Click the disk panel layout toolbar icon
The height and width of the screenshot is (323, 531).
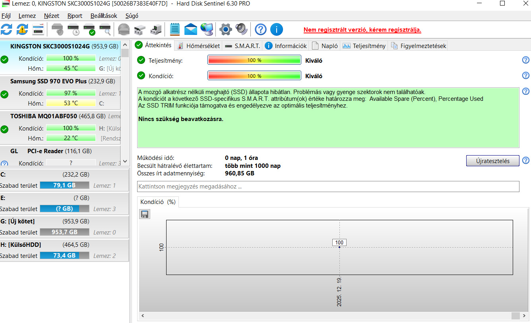click(x=38, y=29)
